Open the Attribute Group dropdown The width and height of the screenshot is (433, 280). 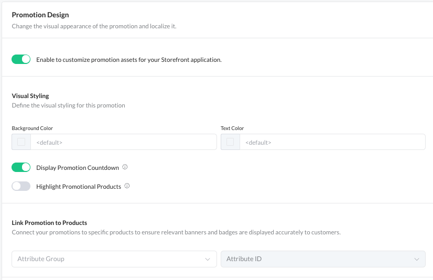(x=114, y=259)
